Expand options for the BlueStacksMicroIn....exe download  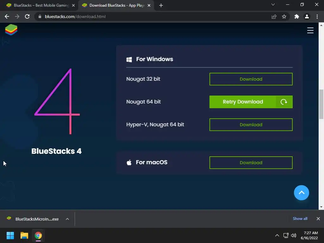pos(67,219)
